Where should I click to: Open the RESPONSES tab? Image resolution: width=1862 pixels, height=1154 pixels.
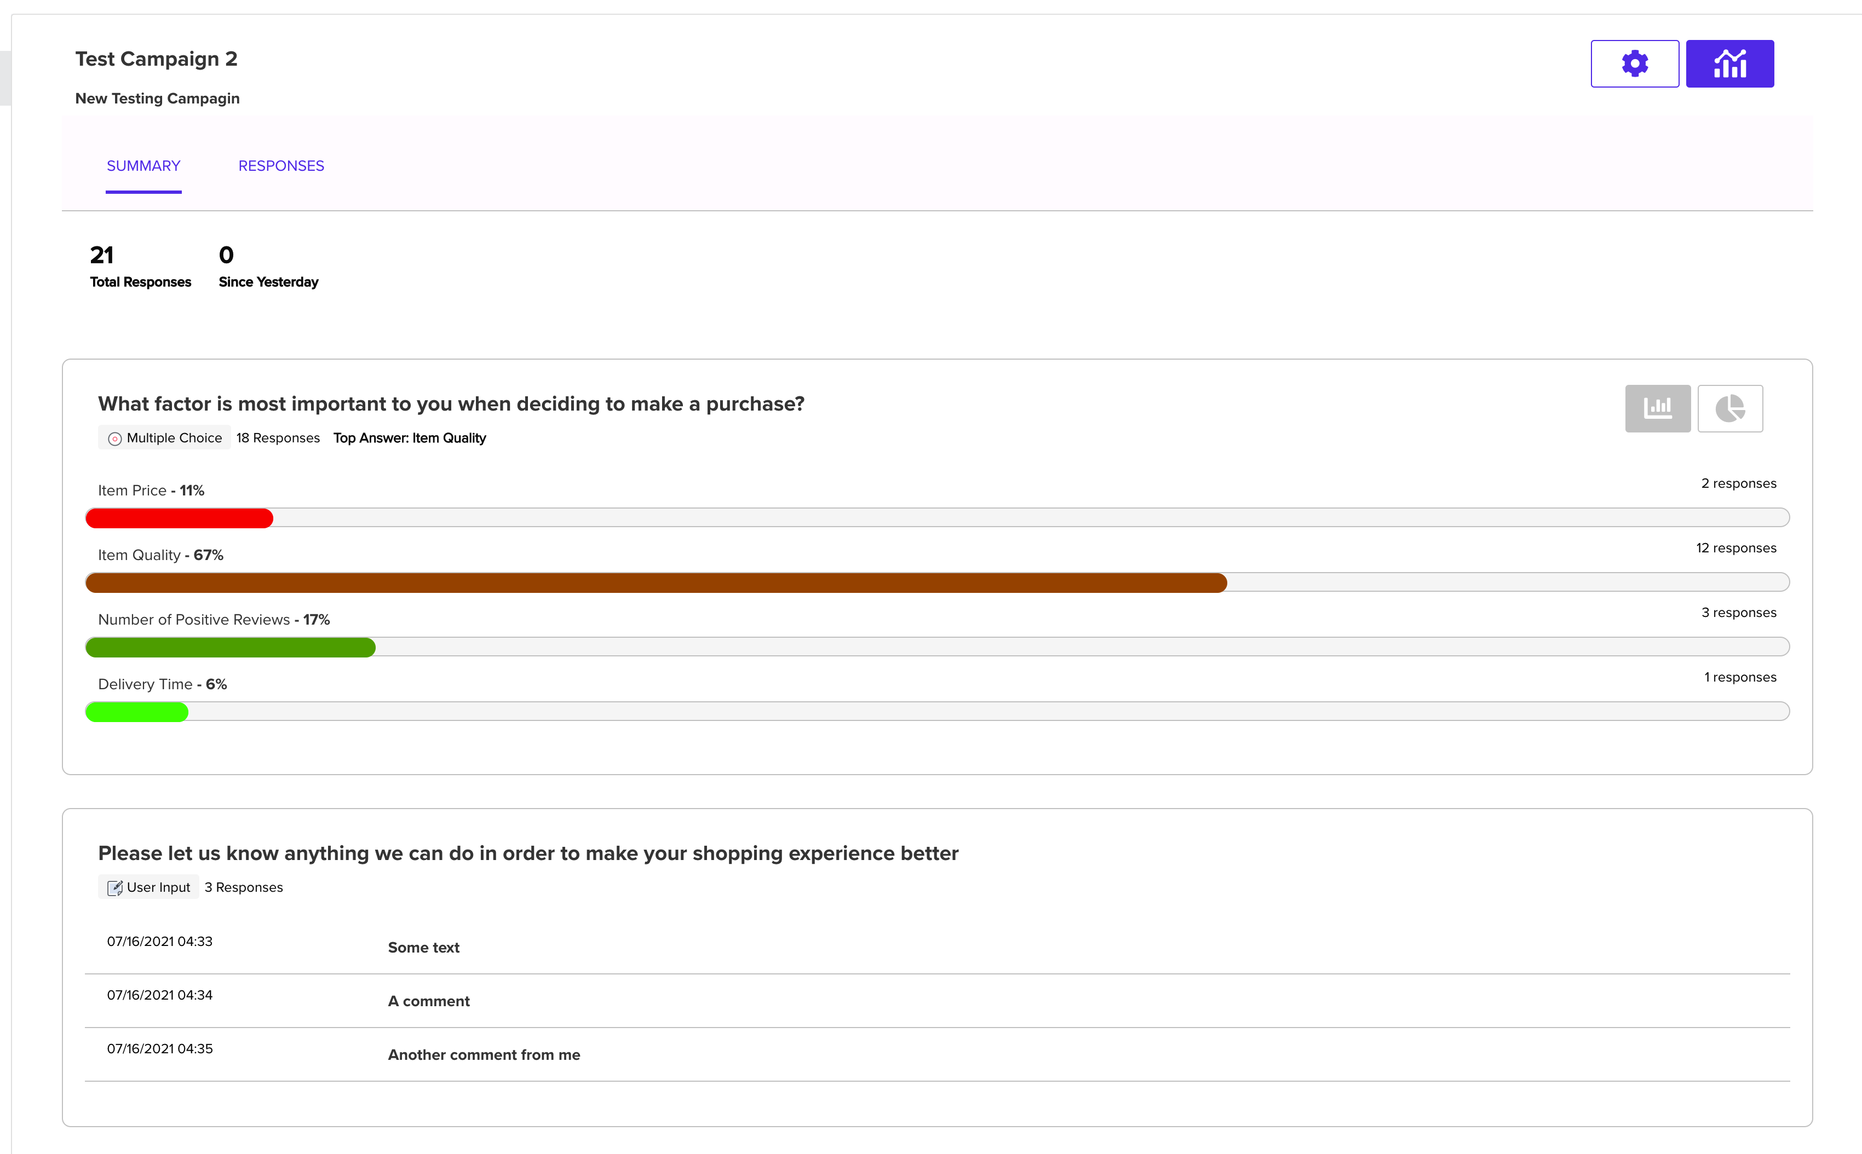(x=281, y=166)
